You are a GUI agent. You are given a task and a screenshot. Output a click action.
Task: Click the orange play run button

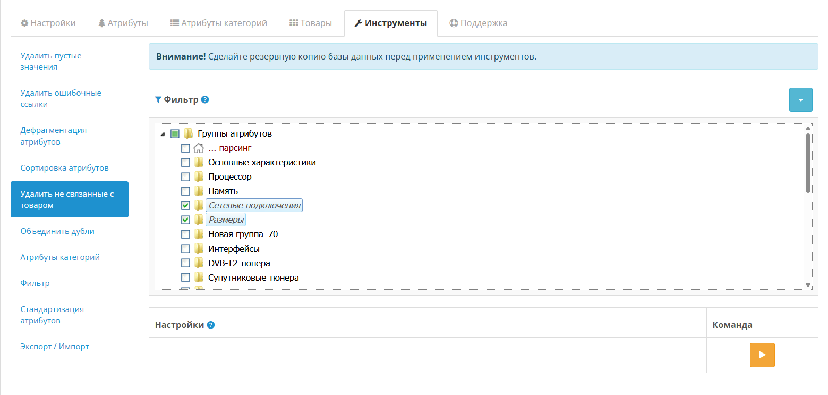[762, 355]
